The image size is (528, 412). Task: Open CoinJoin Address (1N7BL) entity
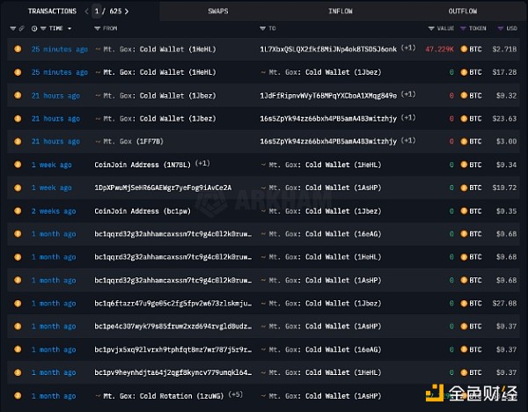(143, 165)
